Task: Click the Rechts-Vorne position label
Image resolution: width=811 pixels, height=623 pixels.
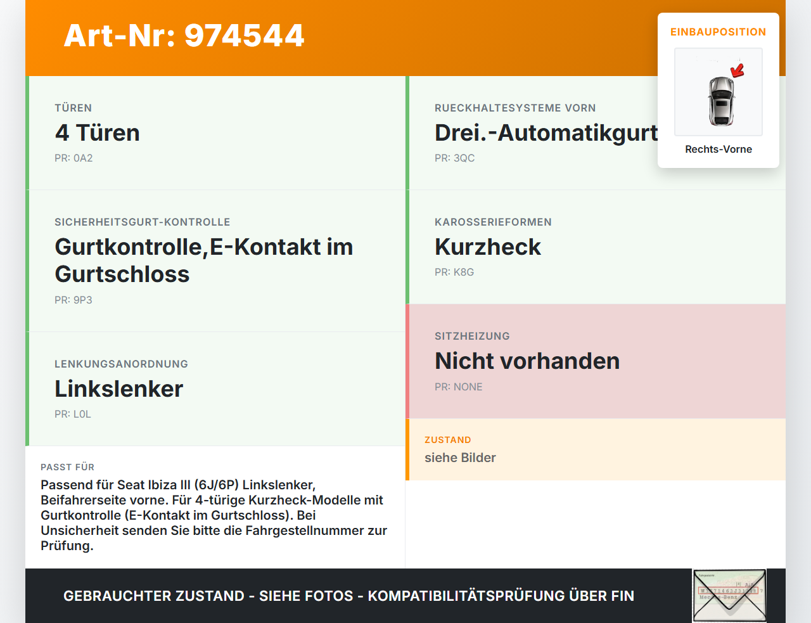Action: click(718, 149)
